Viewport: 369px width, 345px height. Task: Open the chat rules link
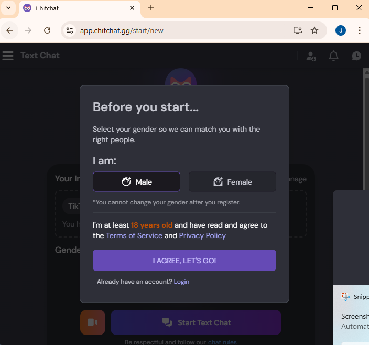pyautogui.click(x=222, y=342)
